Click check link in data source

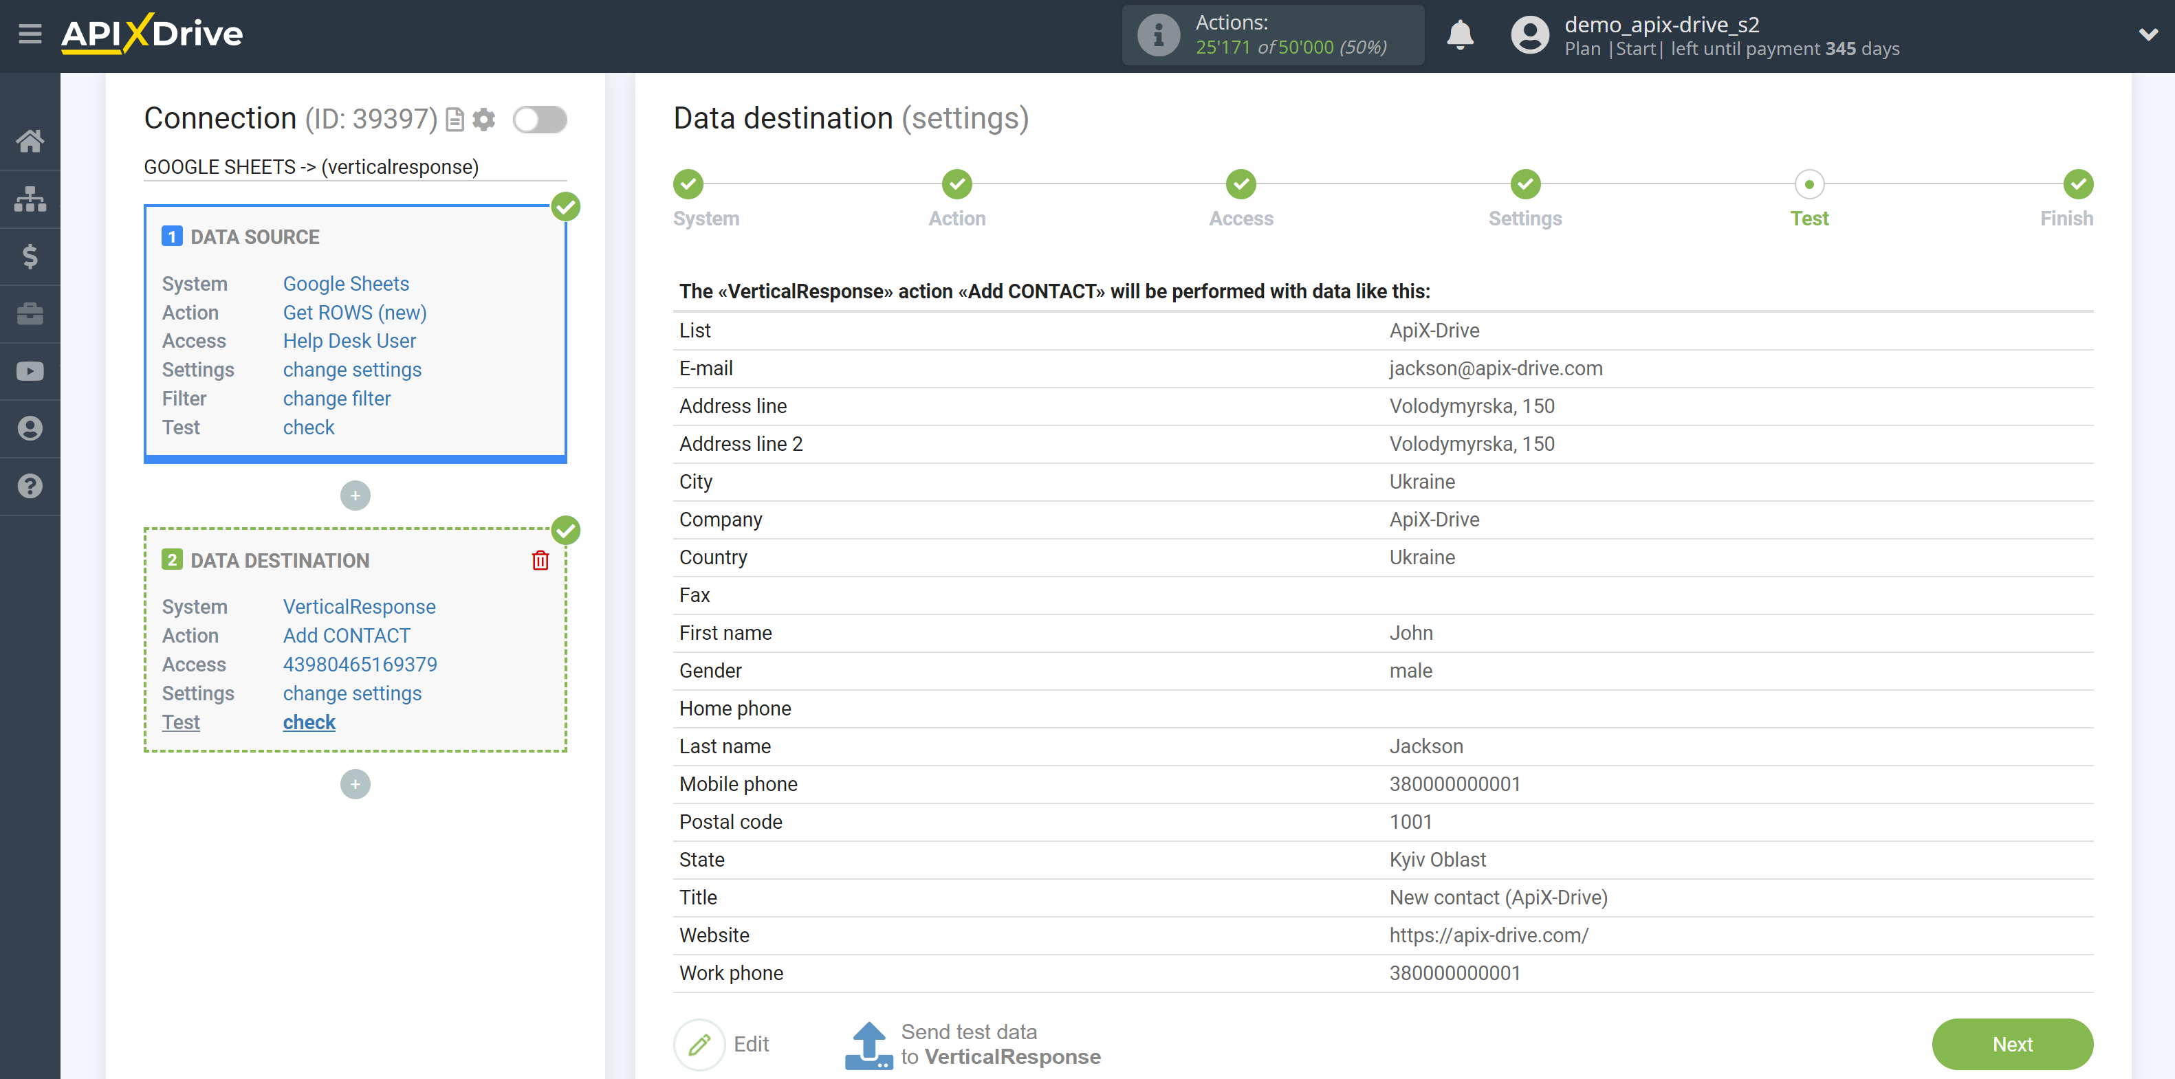coord(308,427)
